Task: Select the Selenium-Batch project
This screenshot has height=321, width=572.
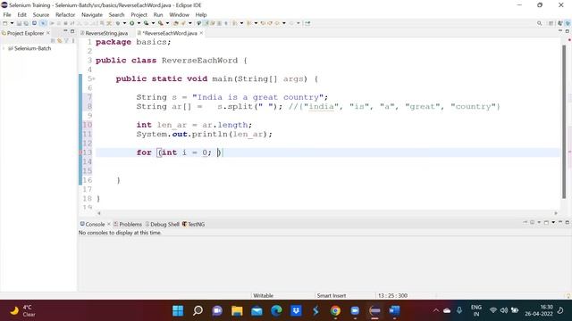Action: point(32,48)
